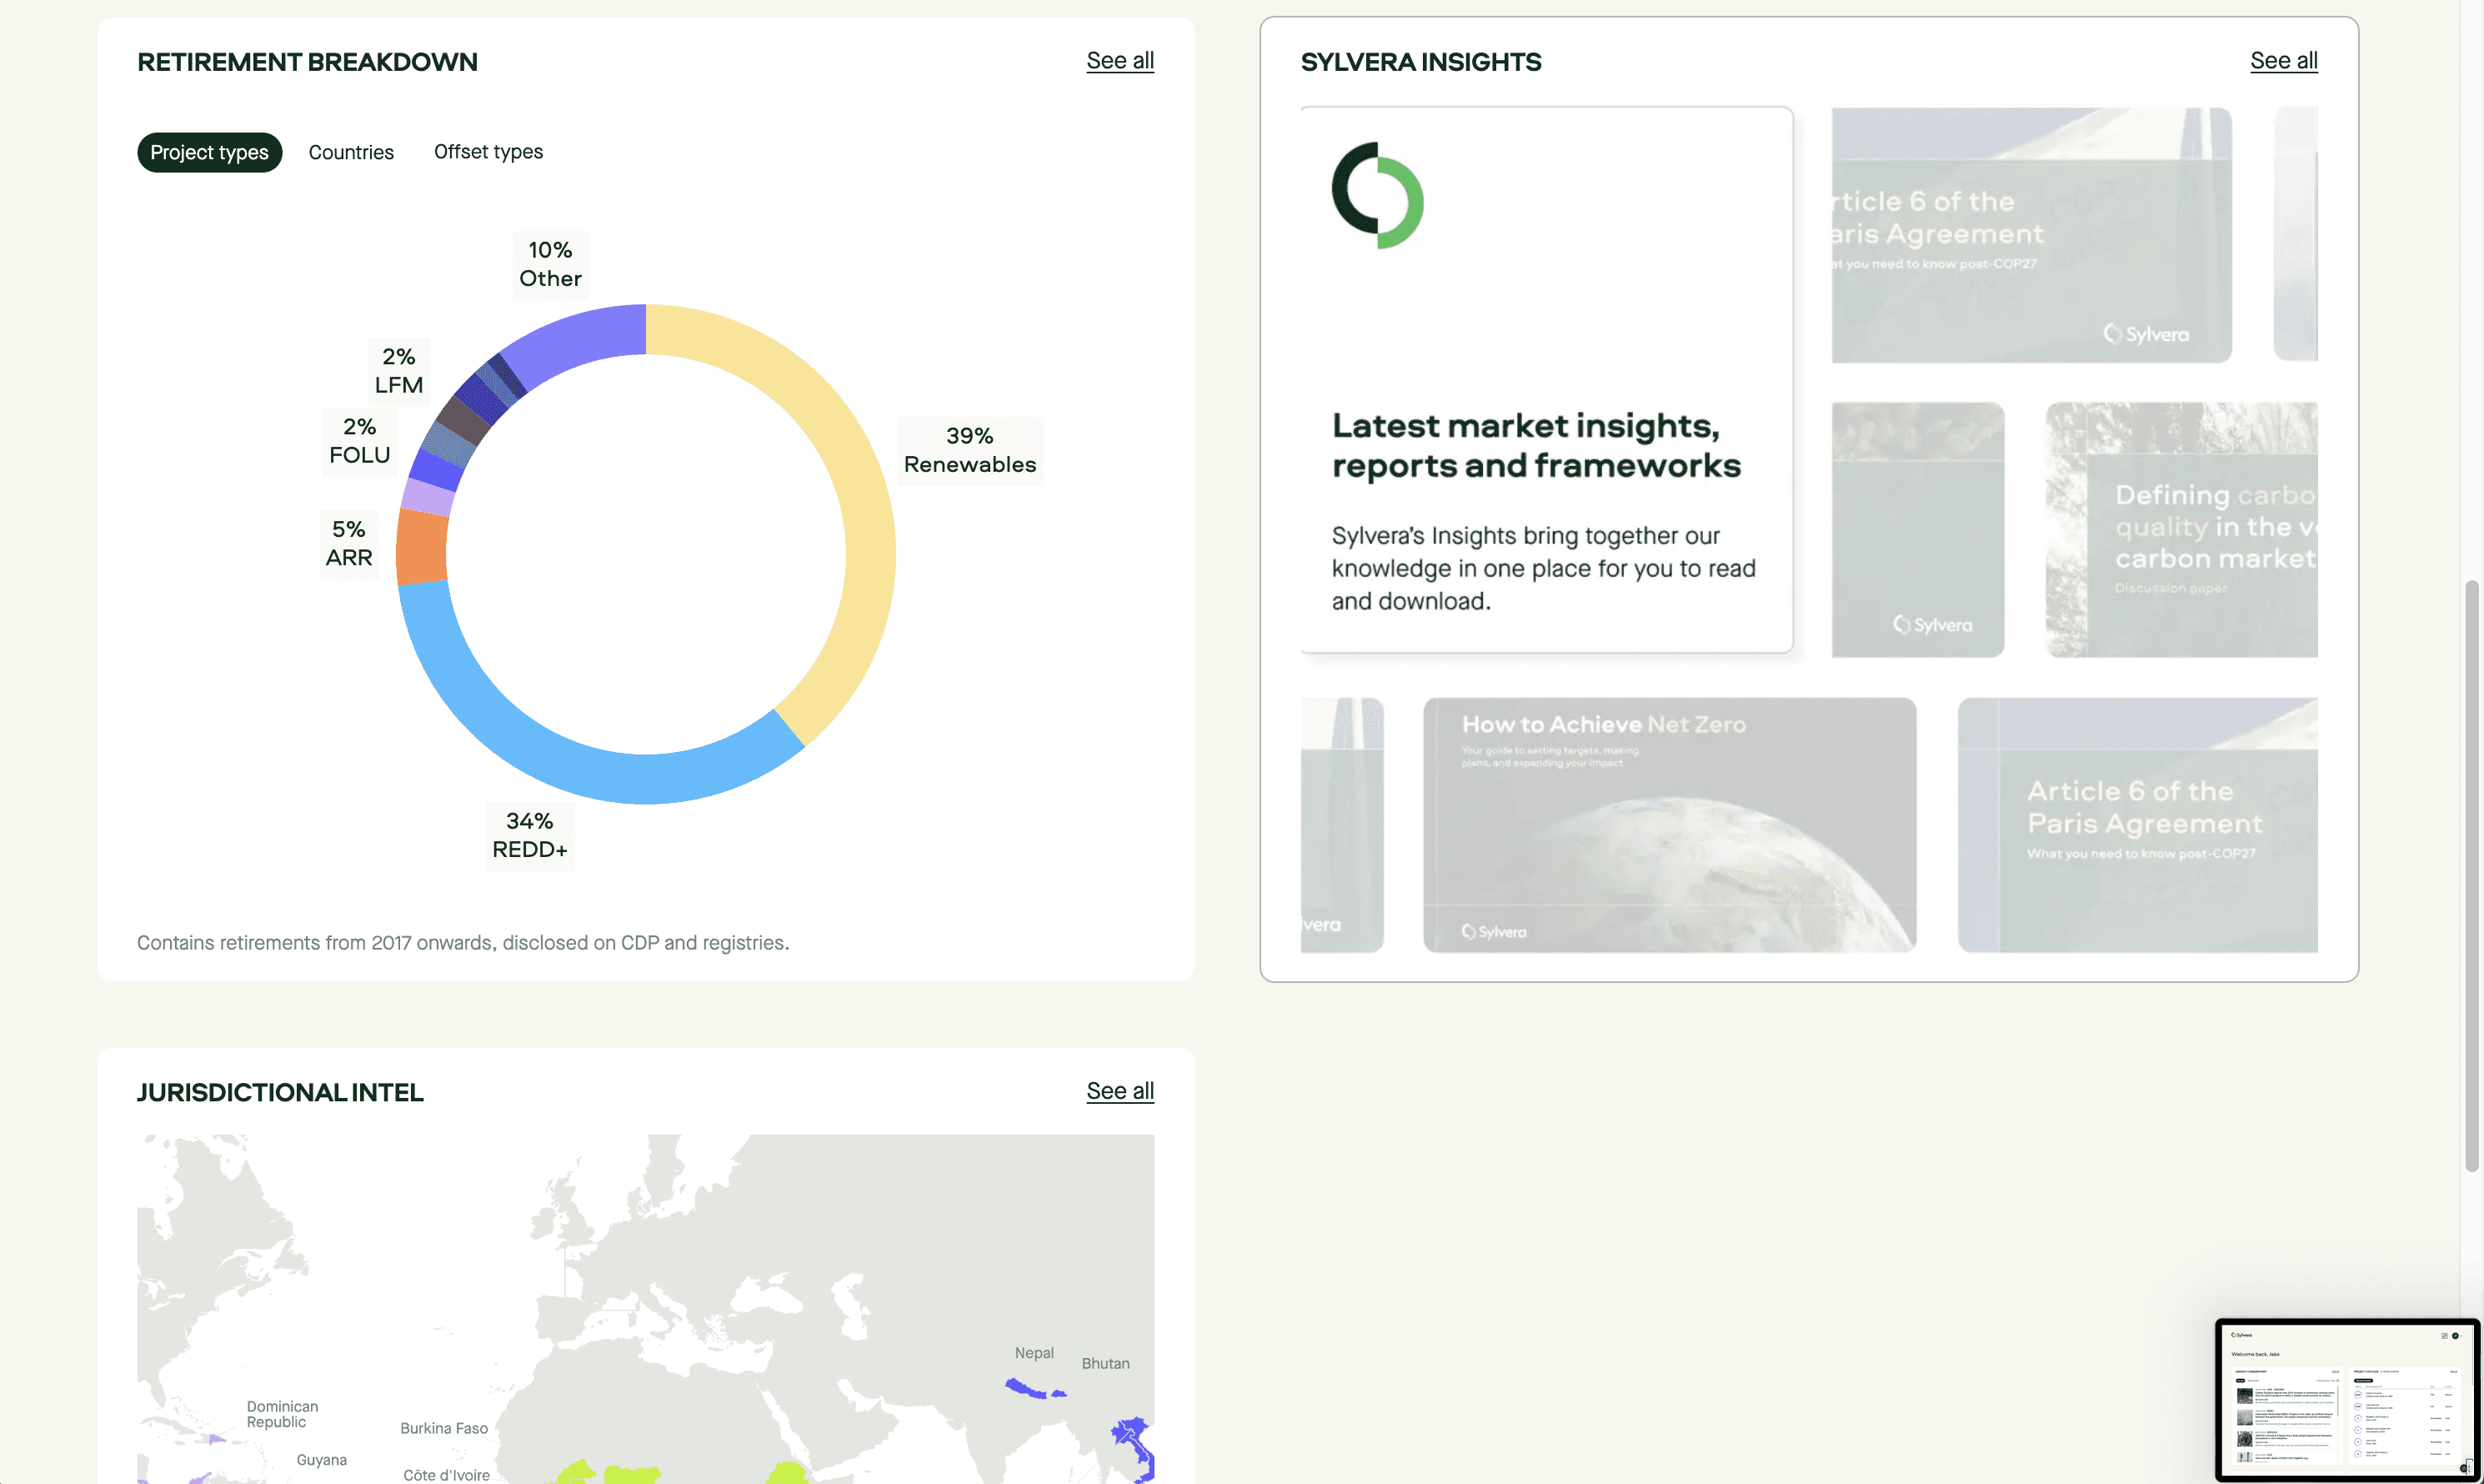Open the Offset types tab

point(488,152)
